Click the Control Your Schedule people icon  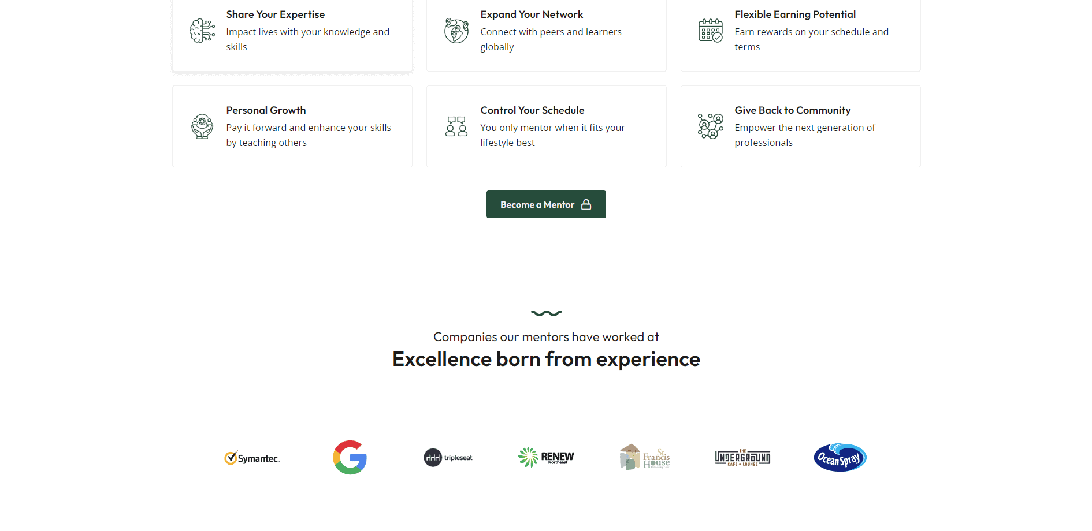pos(456,126)
